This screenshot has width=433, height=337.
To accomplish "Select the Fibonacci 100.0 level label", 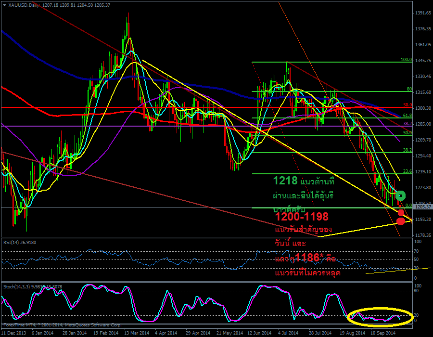I will click(x=406, y=60).
